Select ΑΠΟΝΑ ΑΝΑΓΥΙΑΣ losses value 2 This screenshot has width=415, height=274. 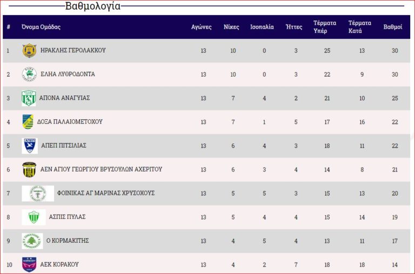[296, 98]
